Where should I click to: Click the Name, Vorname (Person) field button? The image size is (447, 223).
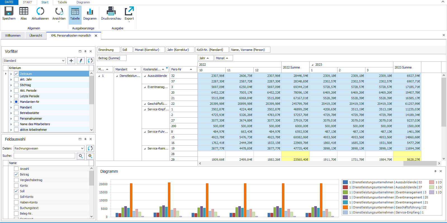250,50
